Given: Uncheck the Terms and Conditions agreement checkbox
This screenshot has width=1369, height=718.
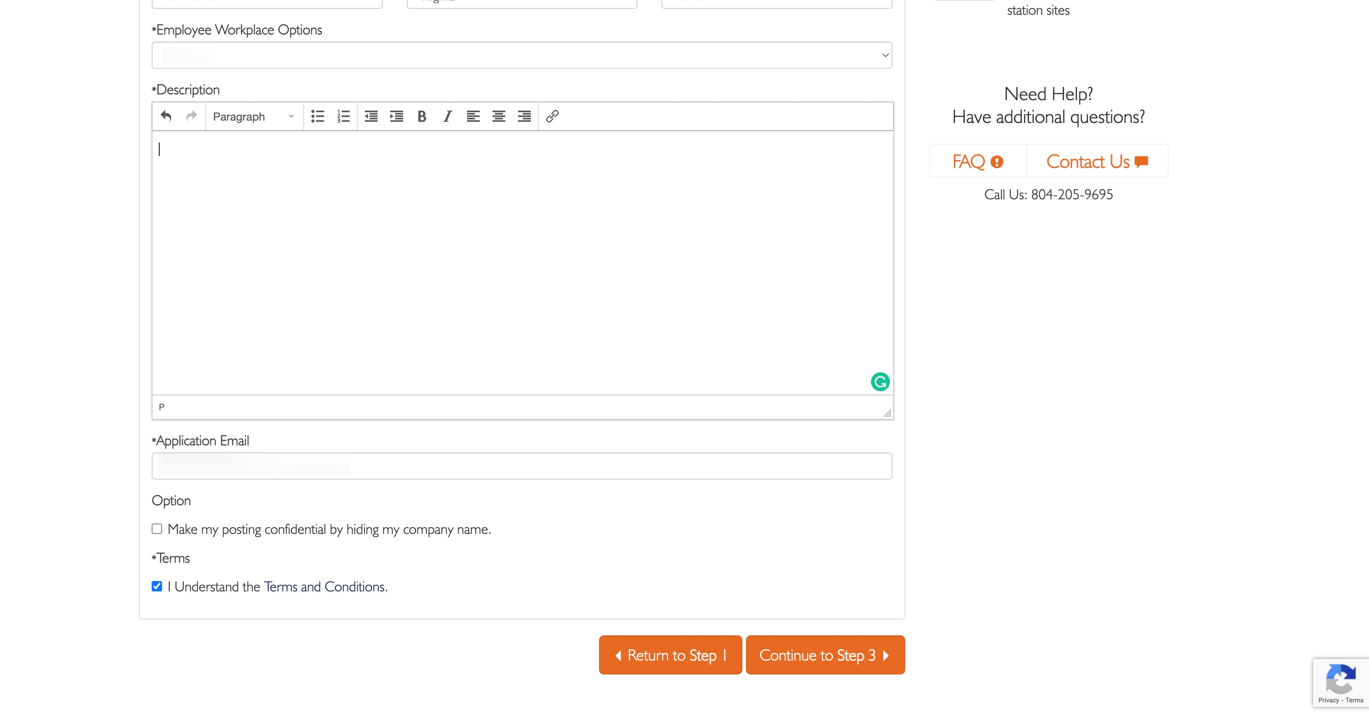Looking at the screenshot, I should [x=157, y=586].
